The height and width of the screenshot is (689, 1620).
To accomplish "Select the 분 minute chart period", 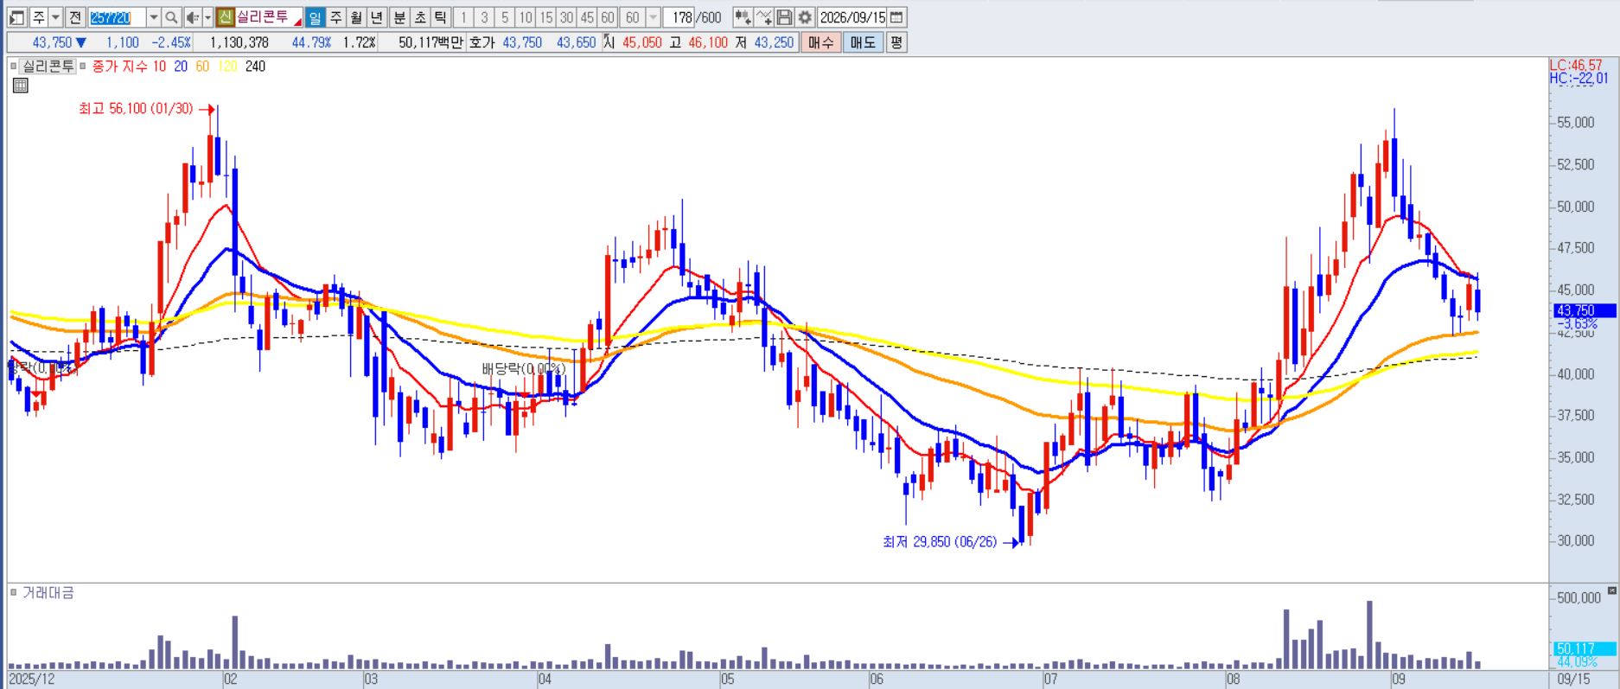I will [x=399, y=17].
